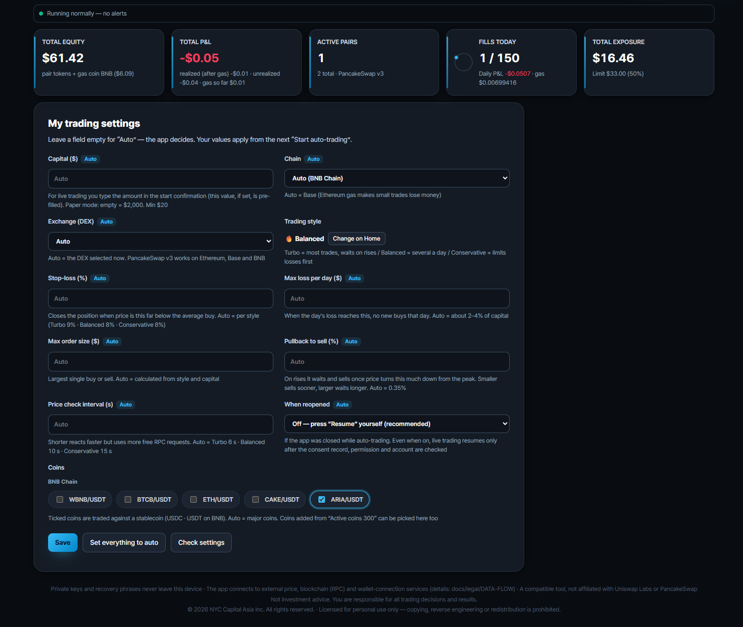Click the Check settings button
Screen dimensions: 743x627
(x=201, y=542)
